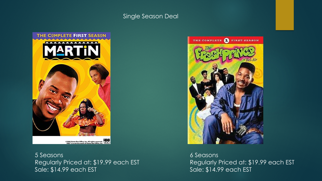The width and height of the screenshot is (322, 181).
Task: Click the copyright notice on Martin cover
Action: tap(84, 142)
